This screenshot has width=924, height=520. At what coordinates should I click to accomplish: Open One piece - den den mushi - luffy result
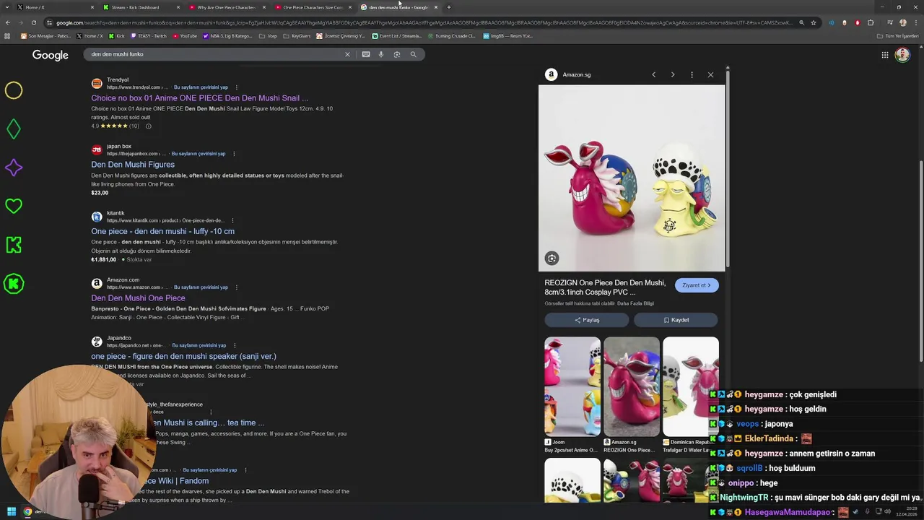coord(162,231)
